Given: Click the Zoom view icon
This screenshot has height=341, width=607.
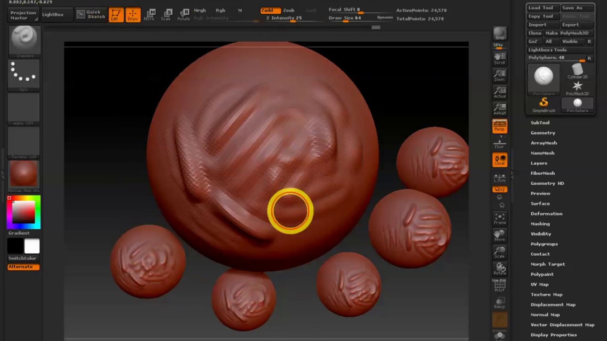Looking at the screenshot, I should (x=500, y=75).
